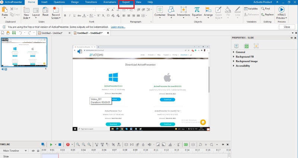Image resolution: width=298 pixels, height=158 pixels.
Task: Click the Learn more link
Action: tap(118, 27)
